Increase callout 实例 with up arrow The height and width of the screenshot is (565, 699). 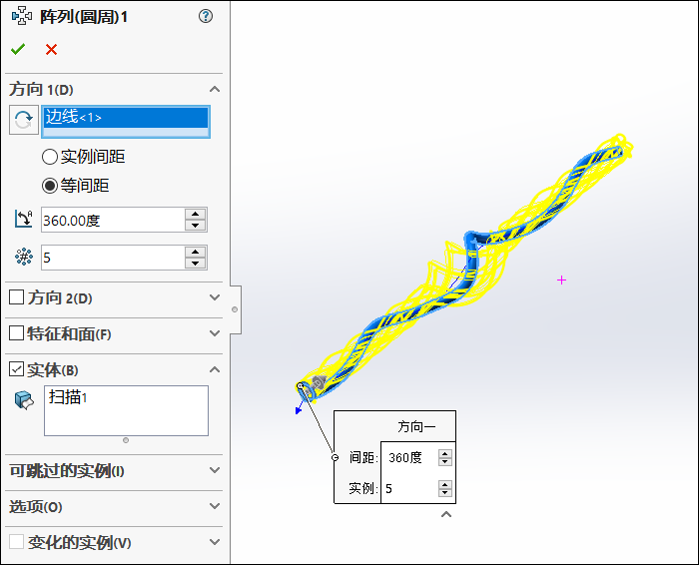445,485
